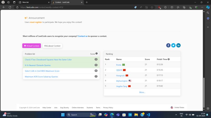
Task: Open United States region selector
Action: 177,108
